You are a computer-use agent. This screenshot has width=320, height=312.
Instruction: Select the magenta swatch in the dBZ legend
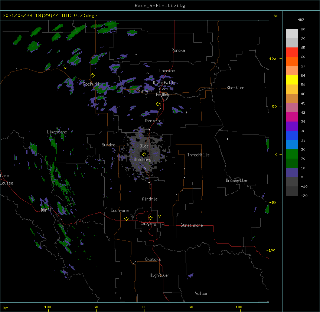[x=292, y=117]
